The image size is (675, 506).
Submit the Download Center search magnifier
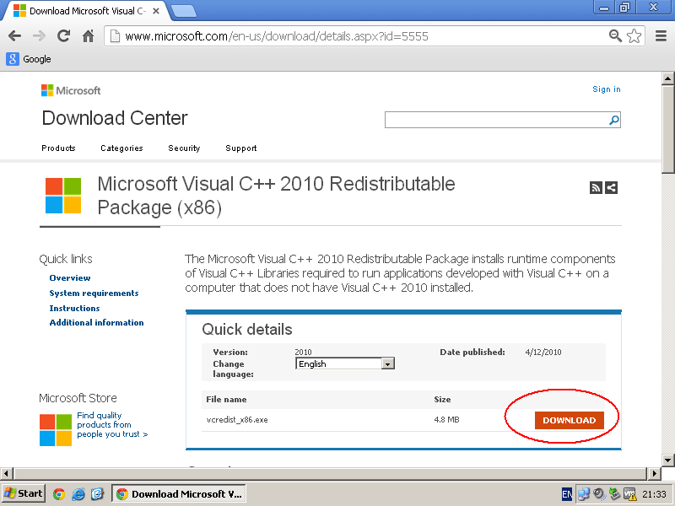click(x=614, y=120)
